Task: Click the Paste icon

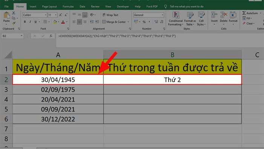Action: 6,16
